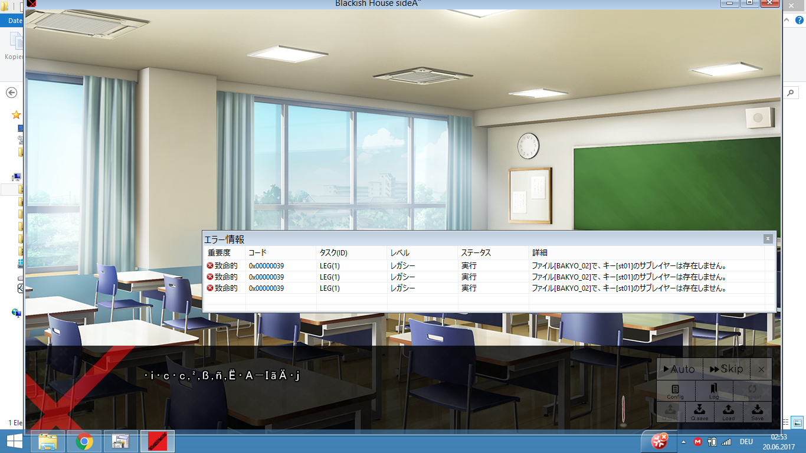Select the Favorites star in Explorer sidebar
This screenshot has height=453, width=806.
tap(17, 115)
